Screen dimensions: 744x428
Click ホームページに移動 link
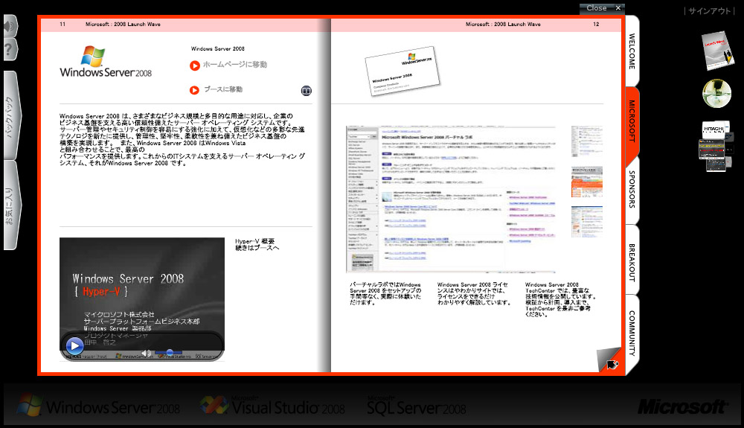click(x=234, y=65)
